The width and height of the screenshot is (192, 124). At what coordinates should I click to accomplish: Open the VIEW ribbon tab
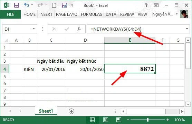[142, 14]
